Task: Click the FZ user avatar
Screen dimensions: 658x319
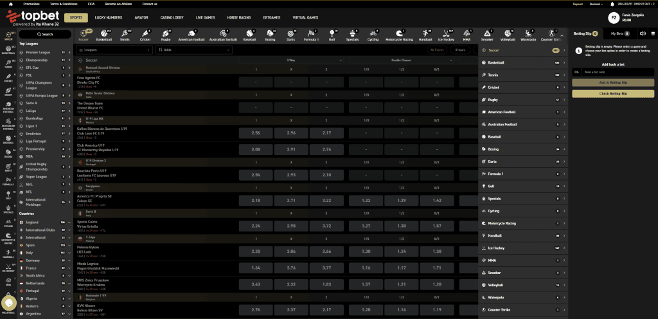Action: click(614, 17)
